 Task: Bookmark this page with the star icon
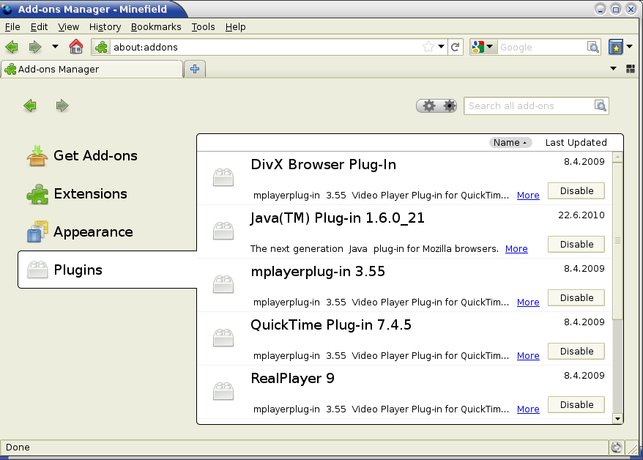point(428,47)
